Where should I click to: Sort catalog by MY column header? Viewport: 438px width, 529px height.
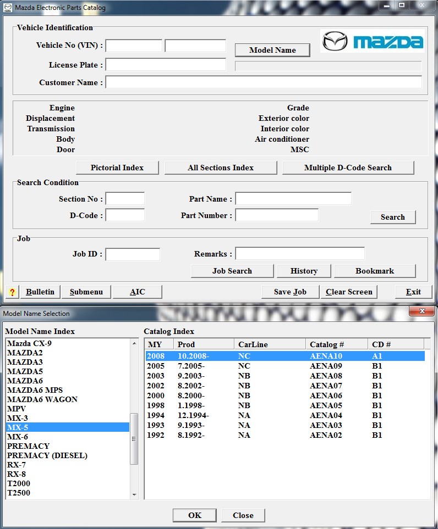coord(159,344)
